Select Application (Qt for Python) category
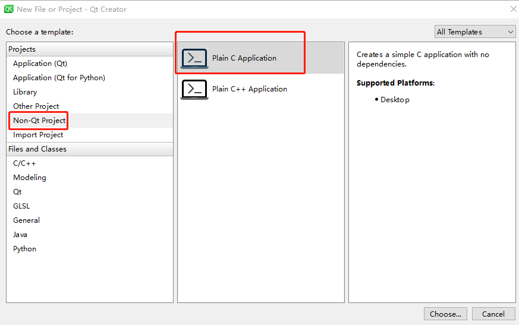Screen dimensions: 519x325 tap(59, 78)
